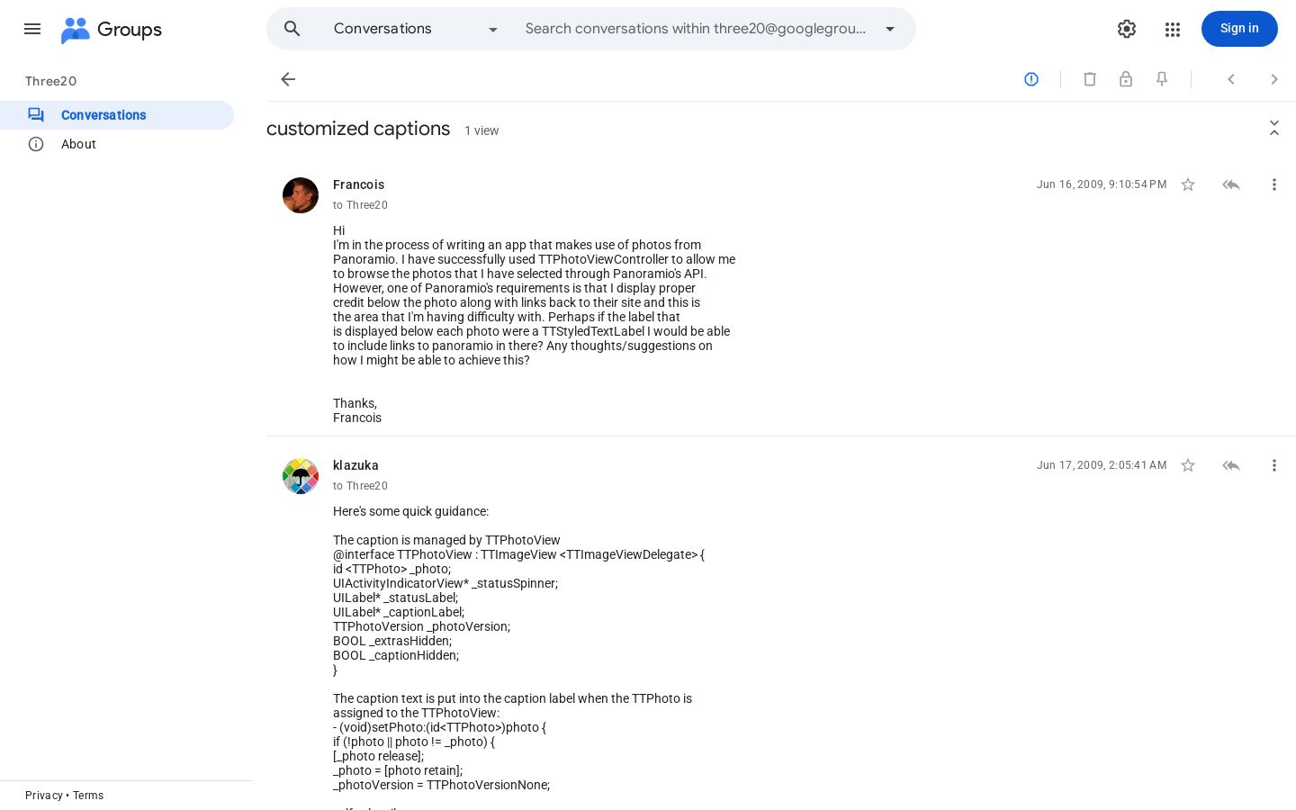Screen dimensions: 1296x810
Task: Reply all to Francois's message
Action: [1231, 184]
